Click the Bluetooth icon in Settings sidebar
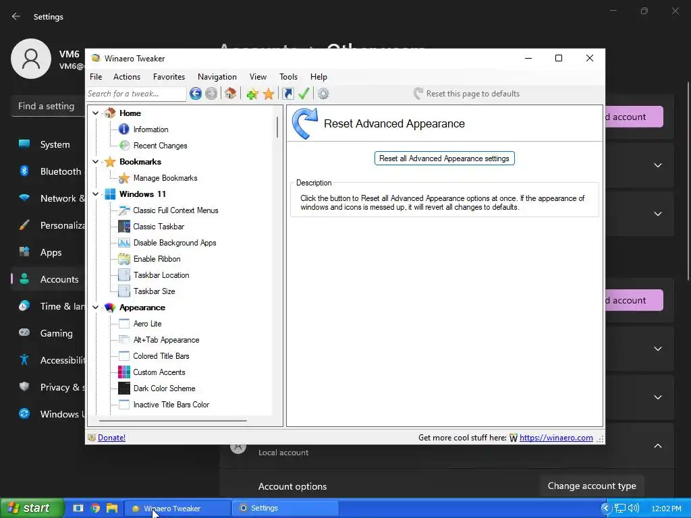The image size is (691, 518). coord(24,171)
